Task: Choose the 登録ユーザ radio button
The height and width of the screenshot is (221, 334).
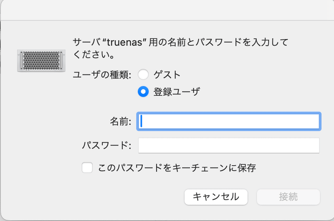Action: [143, 92]
